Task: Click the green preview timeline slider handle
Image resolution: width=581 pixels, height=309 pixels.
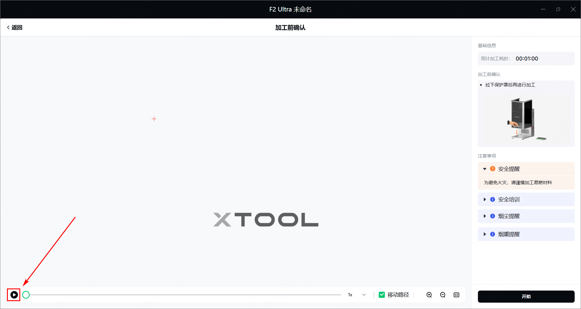Action: coord(26,295)
